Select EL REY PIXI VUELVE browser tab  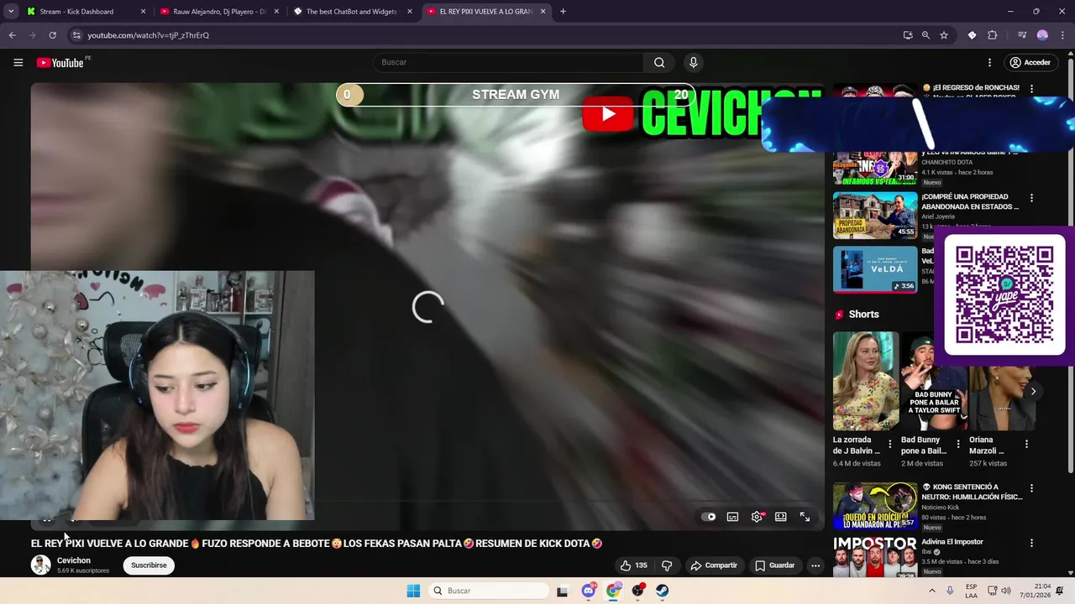click(485, 12)
